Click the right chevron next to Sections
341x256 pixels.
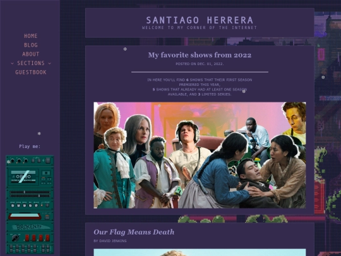(x=50, y=63)
